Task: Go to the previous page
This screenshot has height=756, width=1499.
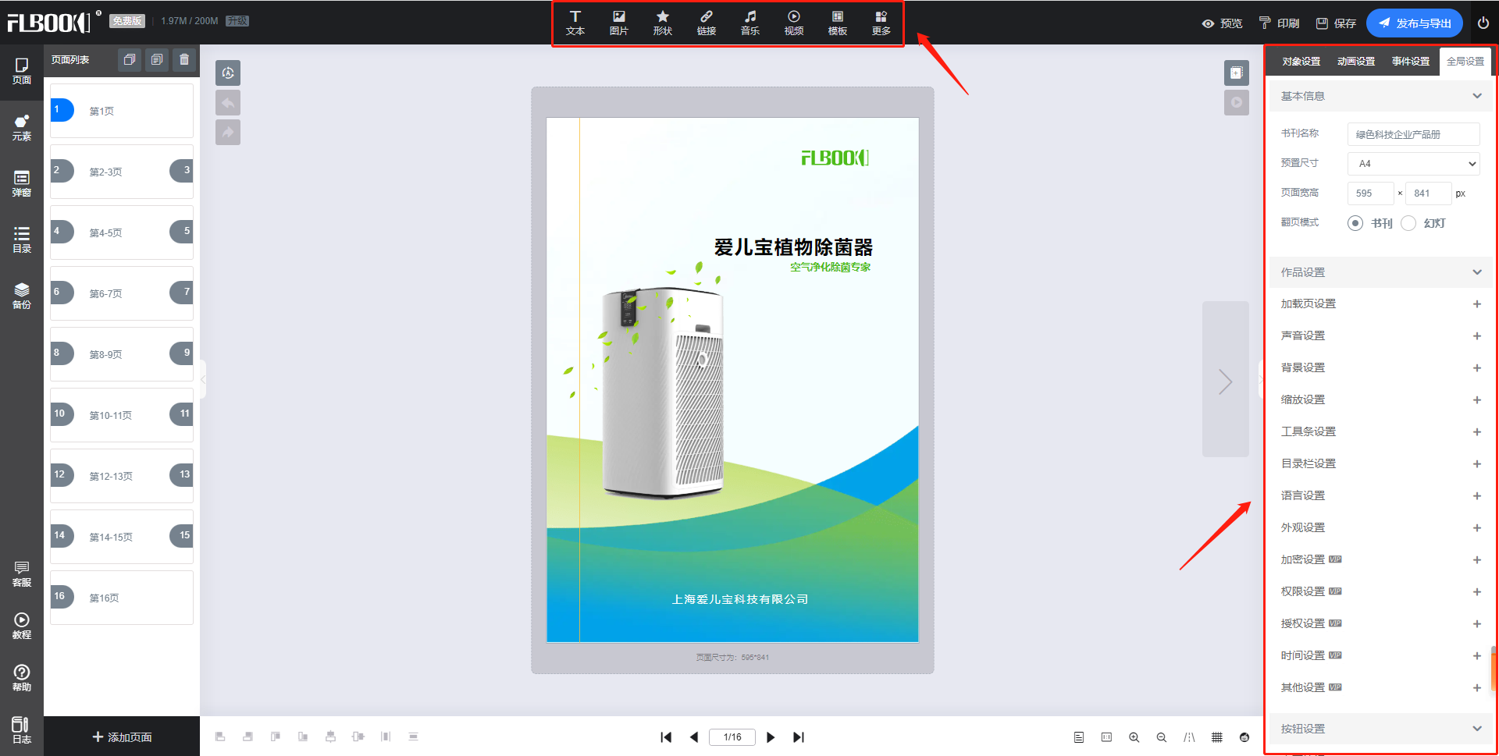Action: click(694, 737)
